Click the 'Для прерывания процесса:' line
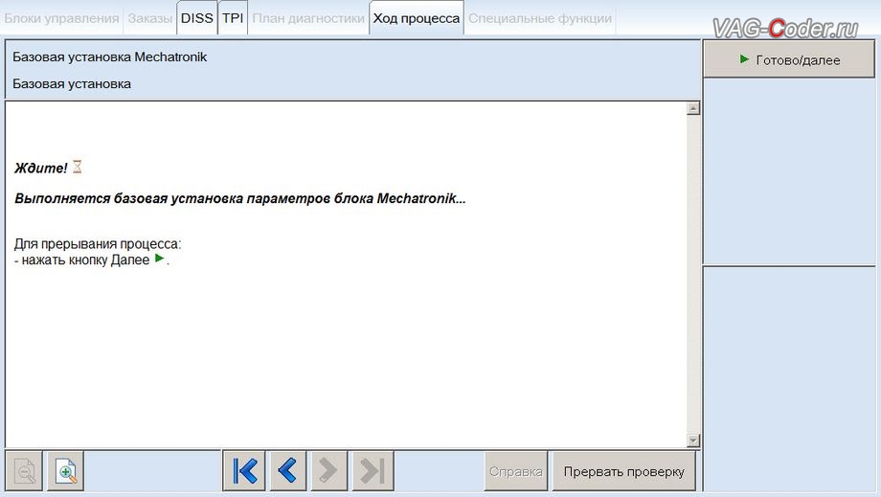Screen dimensions: 881x497 click(98, 244)
